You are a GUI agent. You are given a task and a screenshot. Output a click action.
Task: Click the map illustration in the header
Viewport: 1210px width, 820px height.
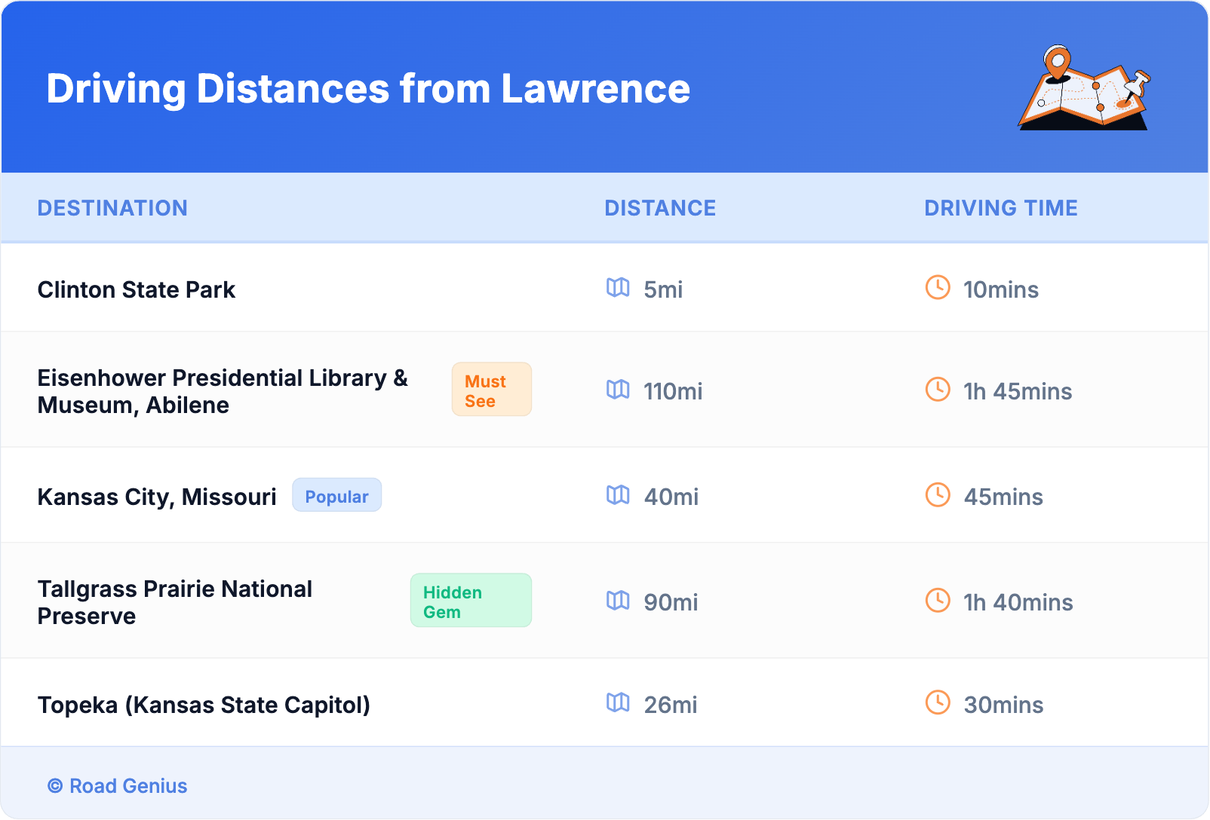pos(1084,88)
